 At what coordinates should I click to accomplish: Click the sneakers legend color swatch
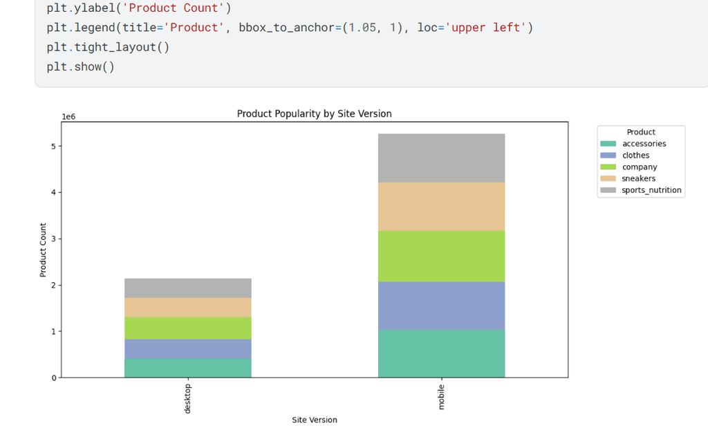point(609,178)
